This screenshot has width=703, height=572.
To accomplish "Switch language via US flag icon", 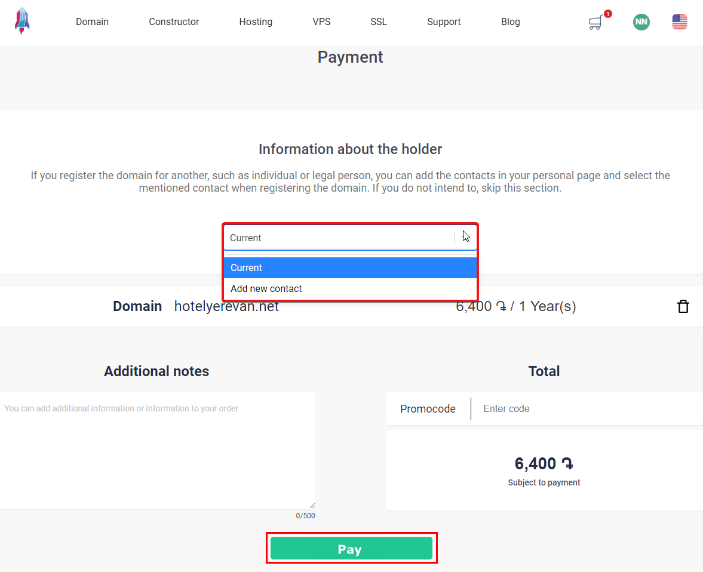I will tap(679, 21).
